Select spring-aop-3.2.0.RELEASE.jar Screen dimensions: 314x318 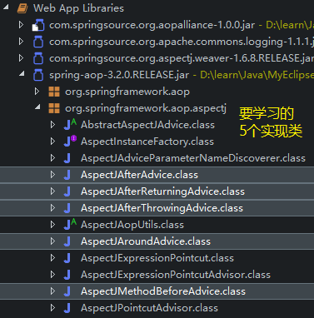point(119,75)
